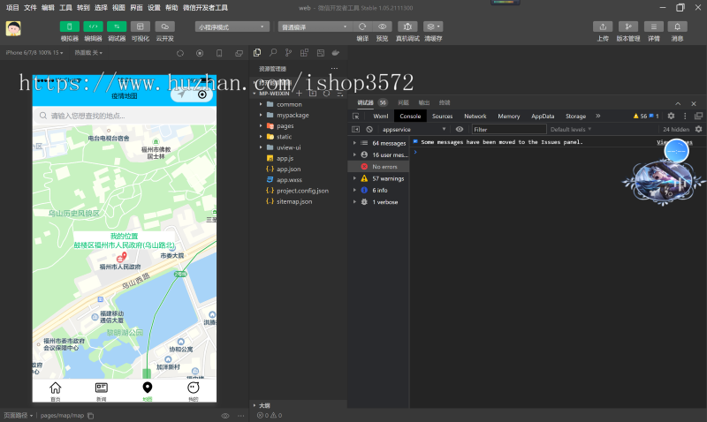The height and width of the screenshot is (422, 707).
Task: Switch to the Memory tab
Action: 509,117
